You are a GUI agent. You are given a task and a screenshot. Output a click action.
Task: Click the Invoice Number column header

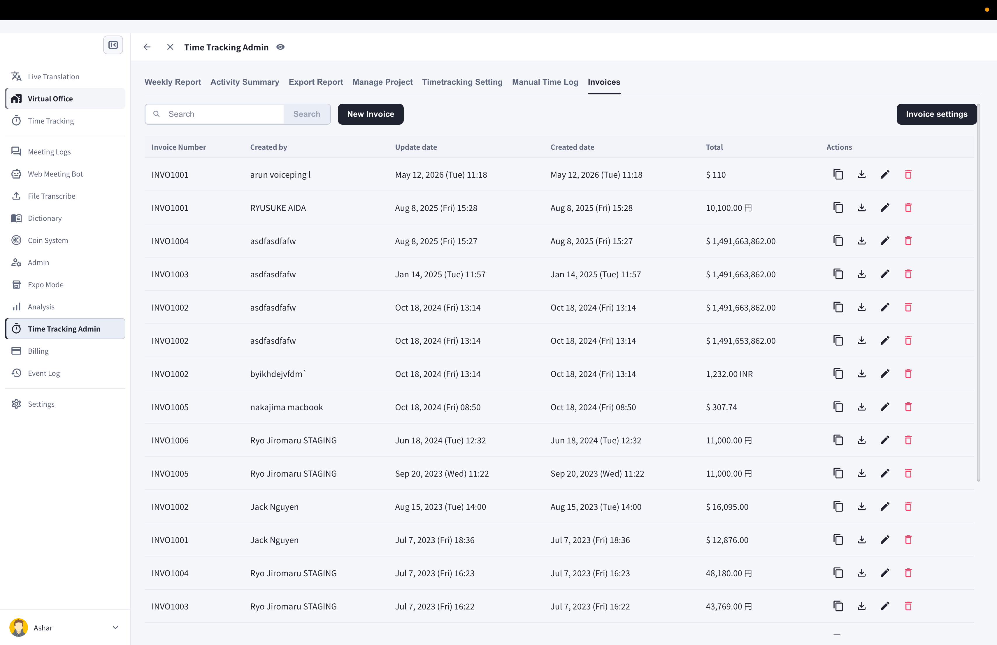tap(178, 147)
